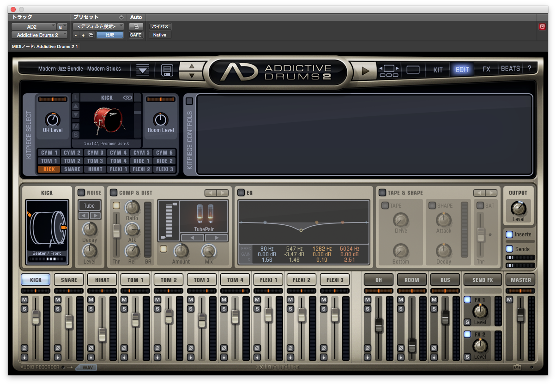Click the red kick drum image
This screenshot has height=385, width=556.
108,120
